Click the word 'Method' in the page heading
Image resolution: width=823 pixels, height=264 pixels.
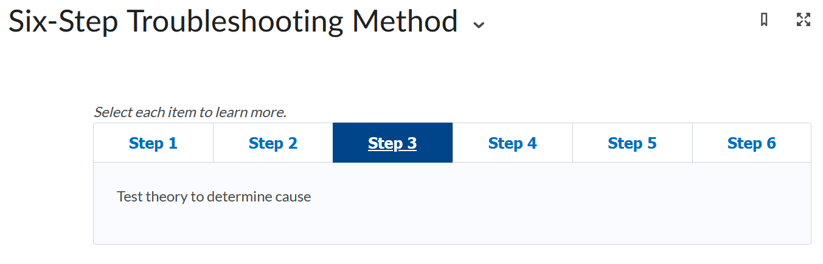pos(405,22)
